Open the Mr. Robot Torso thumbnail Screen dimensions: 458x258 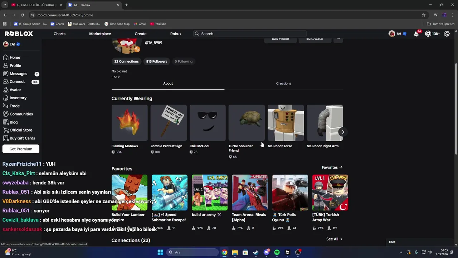click(286, 123)
